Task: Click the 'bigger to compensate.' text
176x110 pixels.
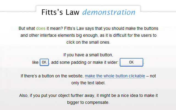Action: pos(88,103)
